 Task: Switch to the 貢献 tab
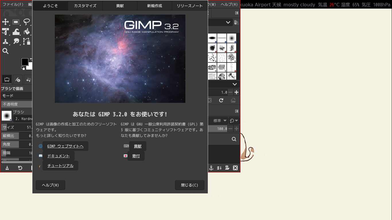120,6
